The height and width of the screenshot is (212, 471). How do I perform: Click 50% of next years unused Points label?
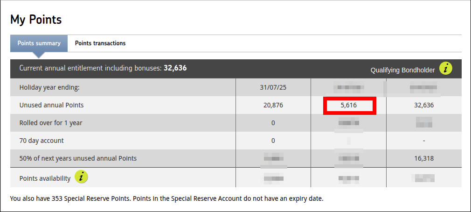tap(78, 158)
